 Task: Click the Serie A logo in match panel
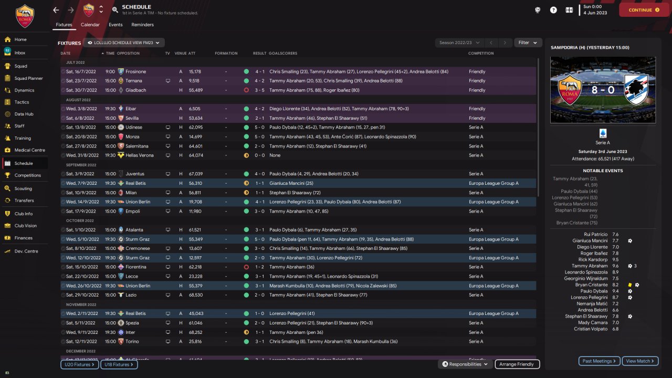[603, 133]
